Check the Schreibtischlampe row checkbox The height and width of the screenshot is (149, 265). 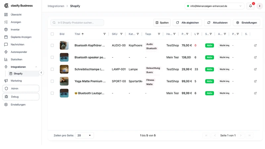[52, 69]
